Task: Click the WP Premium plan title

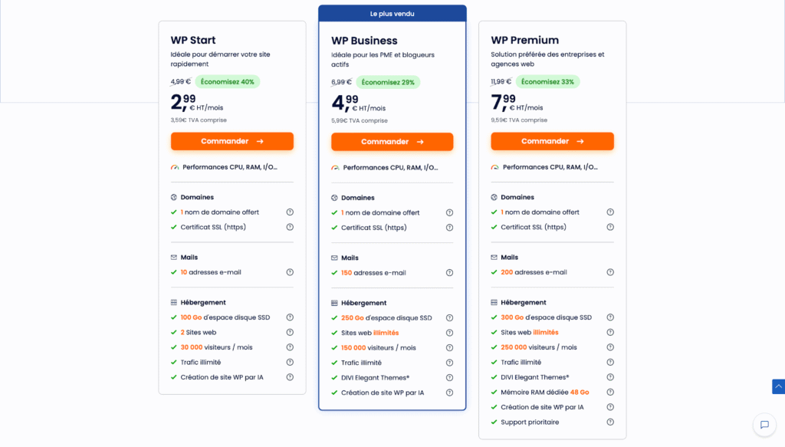Action: (525, 40)
